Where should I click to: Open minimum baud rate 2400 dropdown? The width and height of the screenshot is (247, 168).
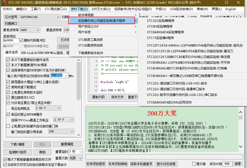[x=38, y=30]
